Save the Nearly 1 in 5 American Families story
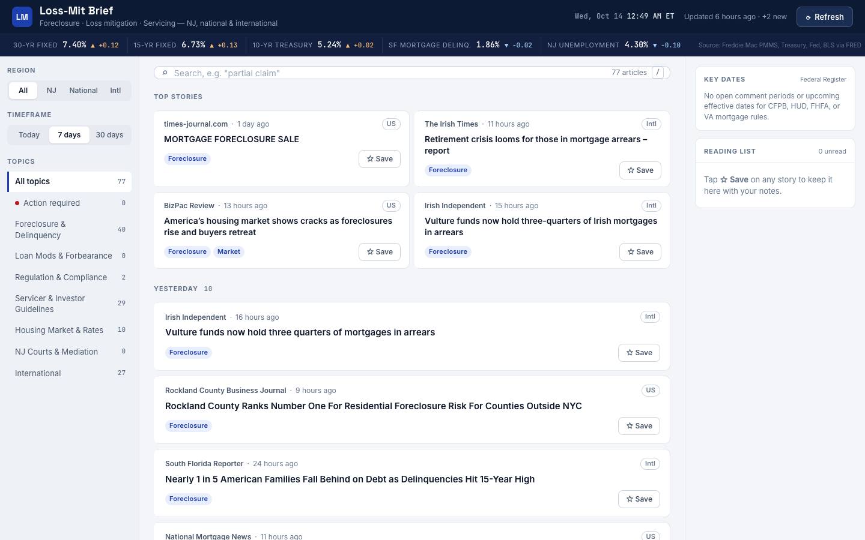The image size is (865, 540). pos(639,499)
